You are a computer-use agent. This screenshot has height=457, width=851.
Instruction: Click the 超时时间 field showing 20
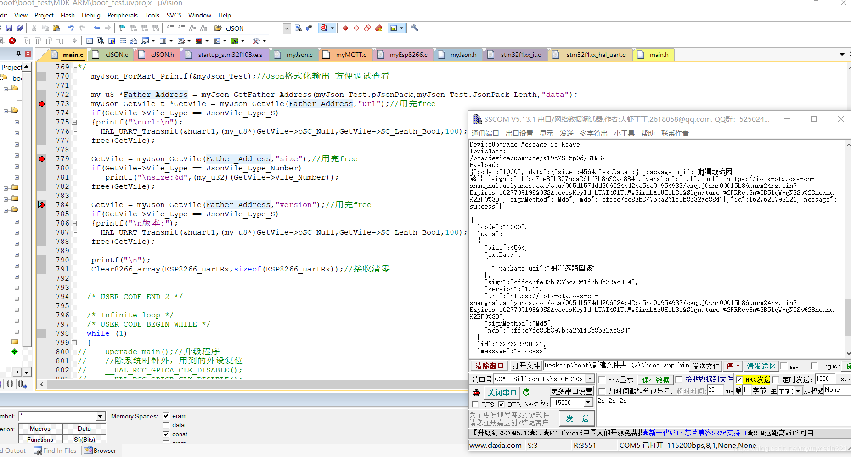click(x=715, y=390)
